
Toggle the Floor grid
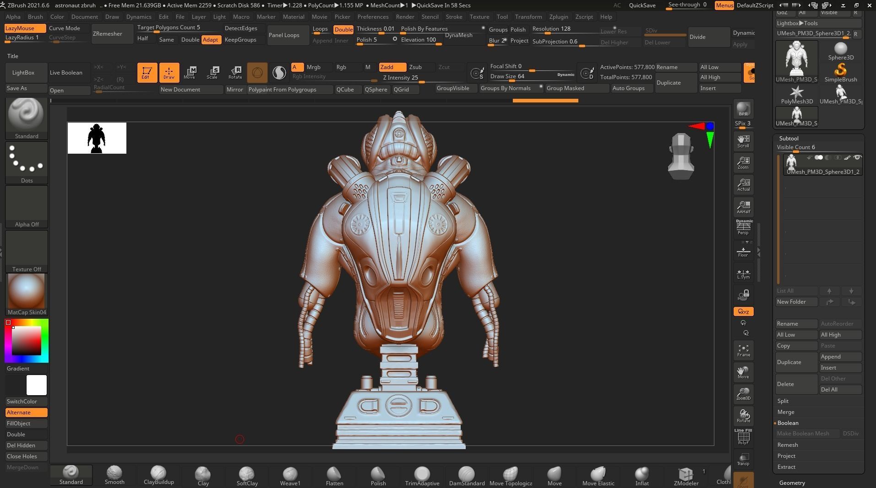point(743,251)
